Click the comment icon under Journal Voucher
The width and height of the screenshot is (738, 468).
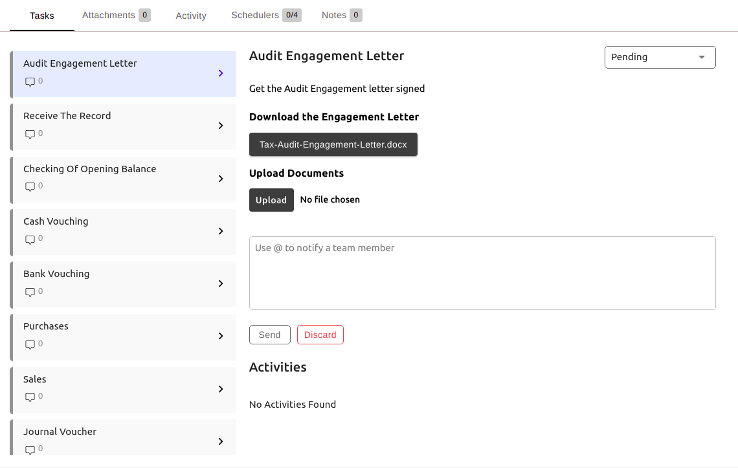coord(30,449)
